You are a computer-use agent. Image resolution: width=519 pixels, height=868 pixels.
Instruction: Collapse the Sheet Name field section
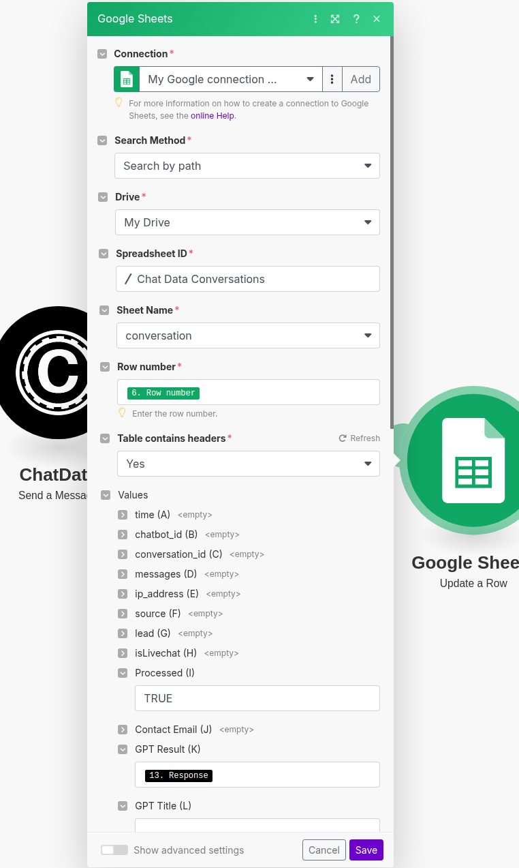104,310
